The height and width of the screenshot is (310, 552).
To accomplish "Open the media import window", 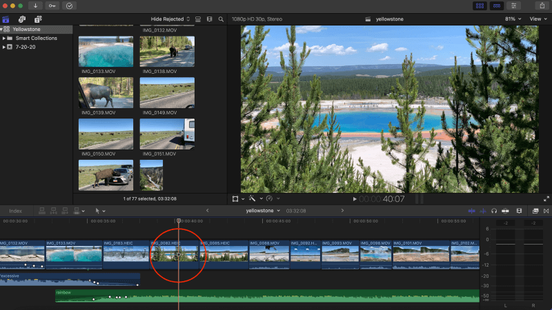I will [36, 6].
